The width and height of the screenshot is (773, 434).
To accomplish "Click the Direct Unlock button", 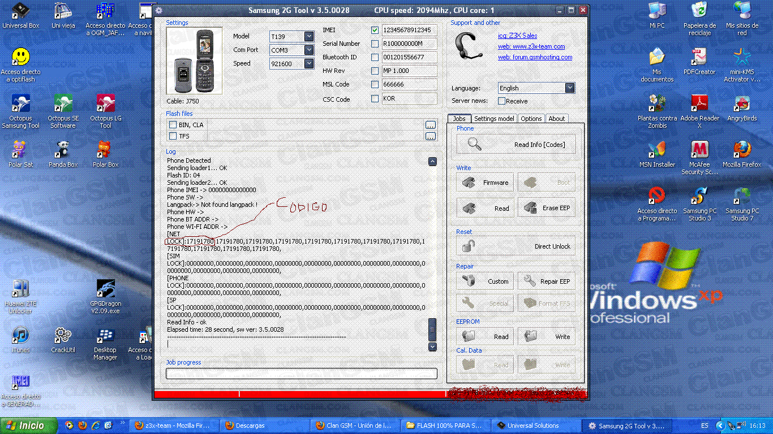I will pos(516,246).
